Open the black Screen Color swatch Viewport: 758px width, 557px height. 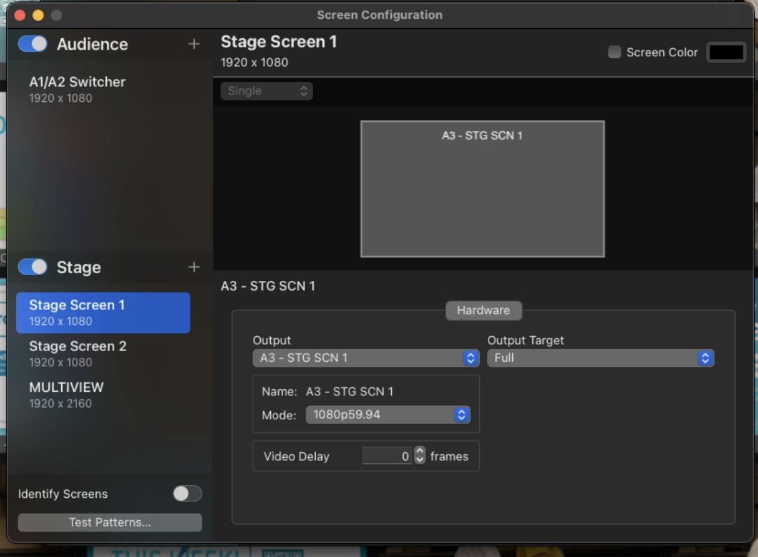(726, 52)
